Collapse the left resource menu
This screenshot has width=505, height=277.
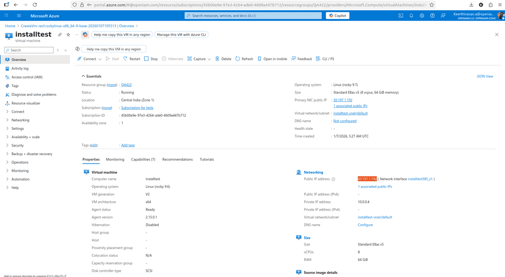(x=66, y=50)
